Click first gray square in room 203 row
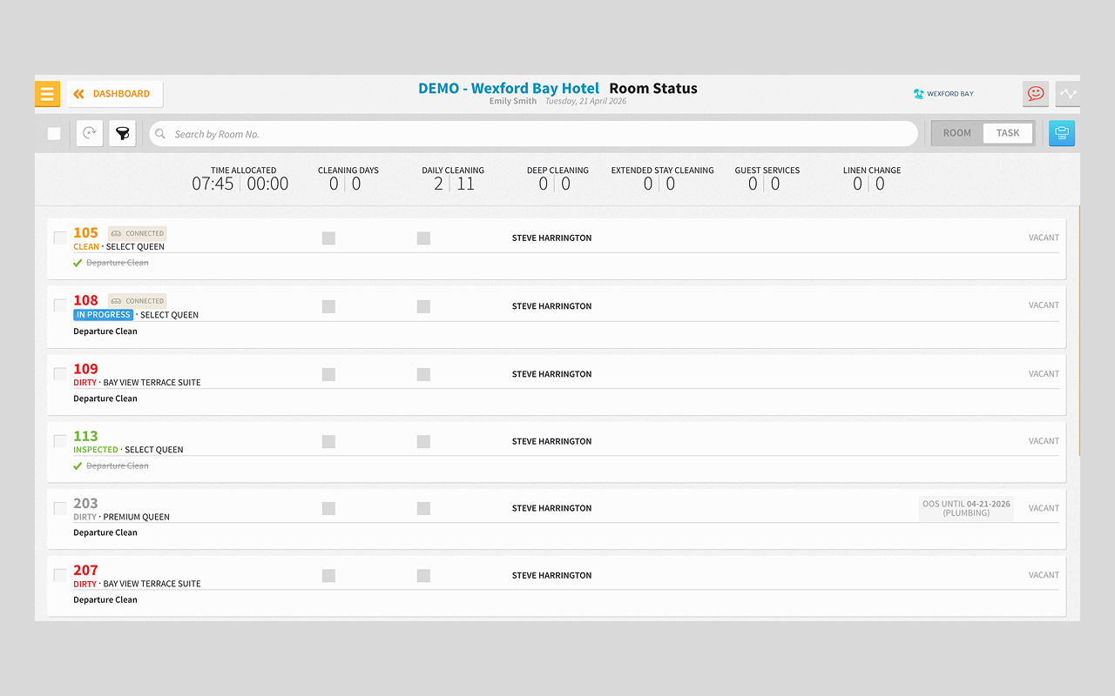This screenshot has width=1115, height=696. coord(328,508)
